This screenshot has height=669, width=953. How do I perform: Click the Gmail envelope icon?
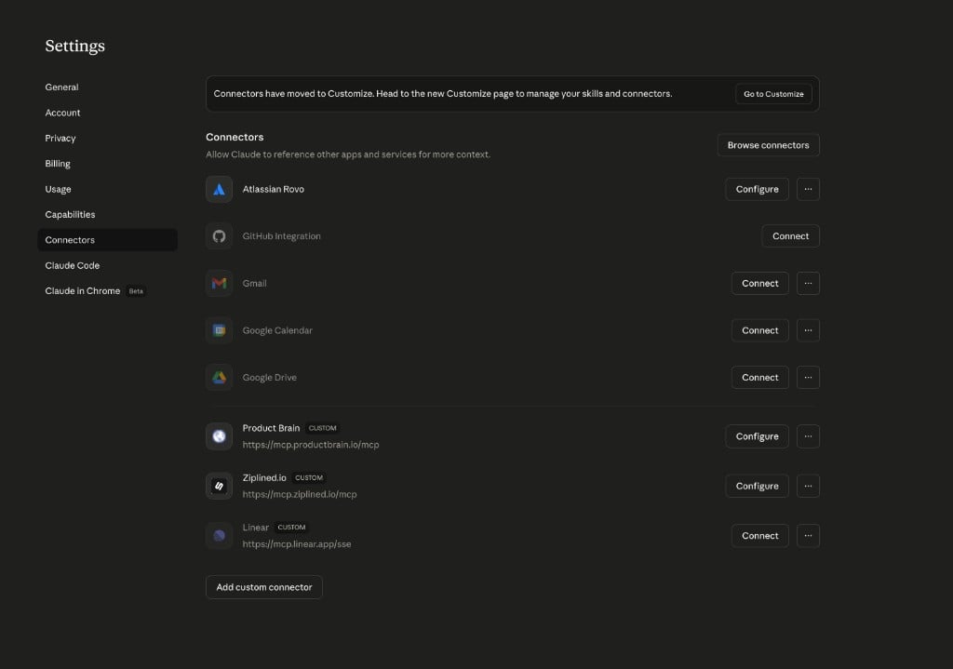tap(219, 283)
